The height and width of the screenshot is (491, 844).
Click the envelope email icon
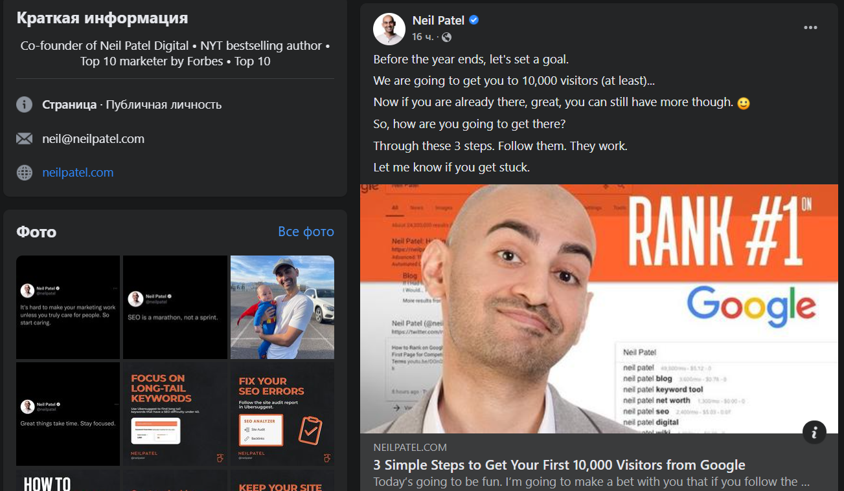25,138
